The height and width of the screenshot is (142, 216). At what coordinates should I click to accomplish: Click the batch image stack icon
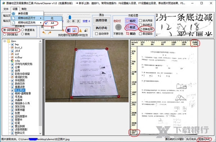coord(86,30)
